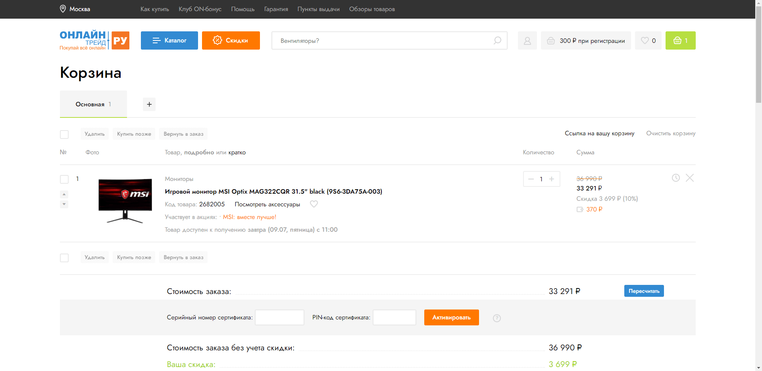
Task: Focus the certificate PIN-код field
Action: click(394, 317)
